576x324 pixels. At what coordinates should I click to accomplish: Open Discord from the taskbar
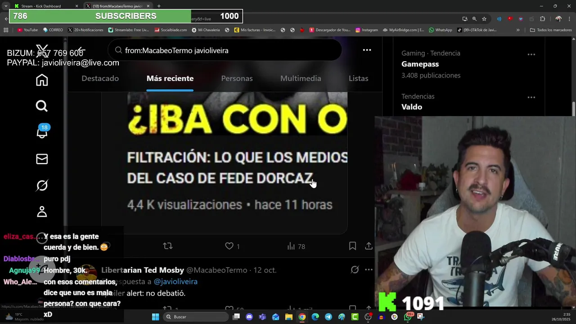pos(249,317)
